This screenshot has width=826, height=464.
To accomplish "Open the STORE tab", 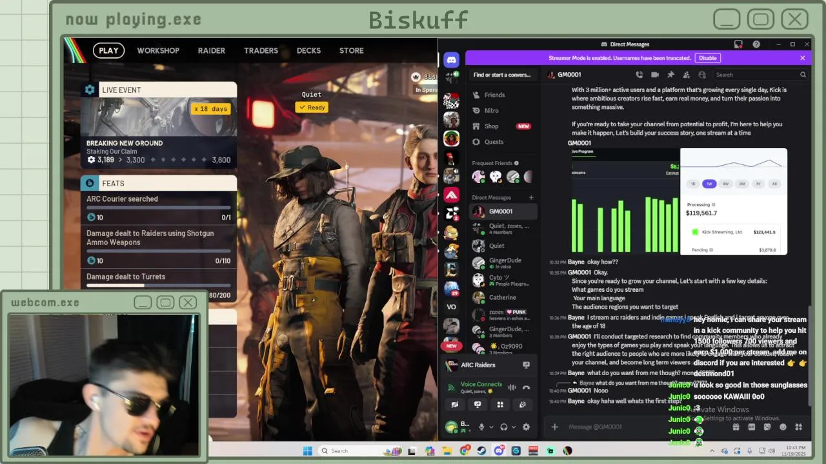I will tap(352, 50).
